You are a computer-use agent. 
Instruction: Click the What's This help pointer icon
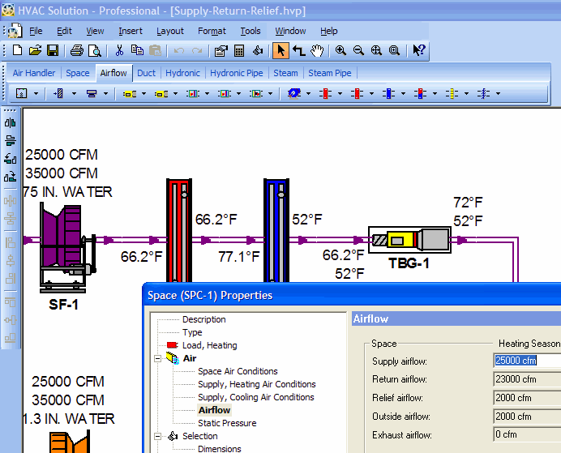tap(418, 50)
